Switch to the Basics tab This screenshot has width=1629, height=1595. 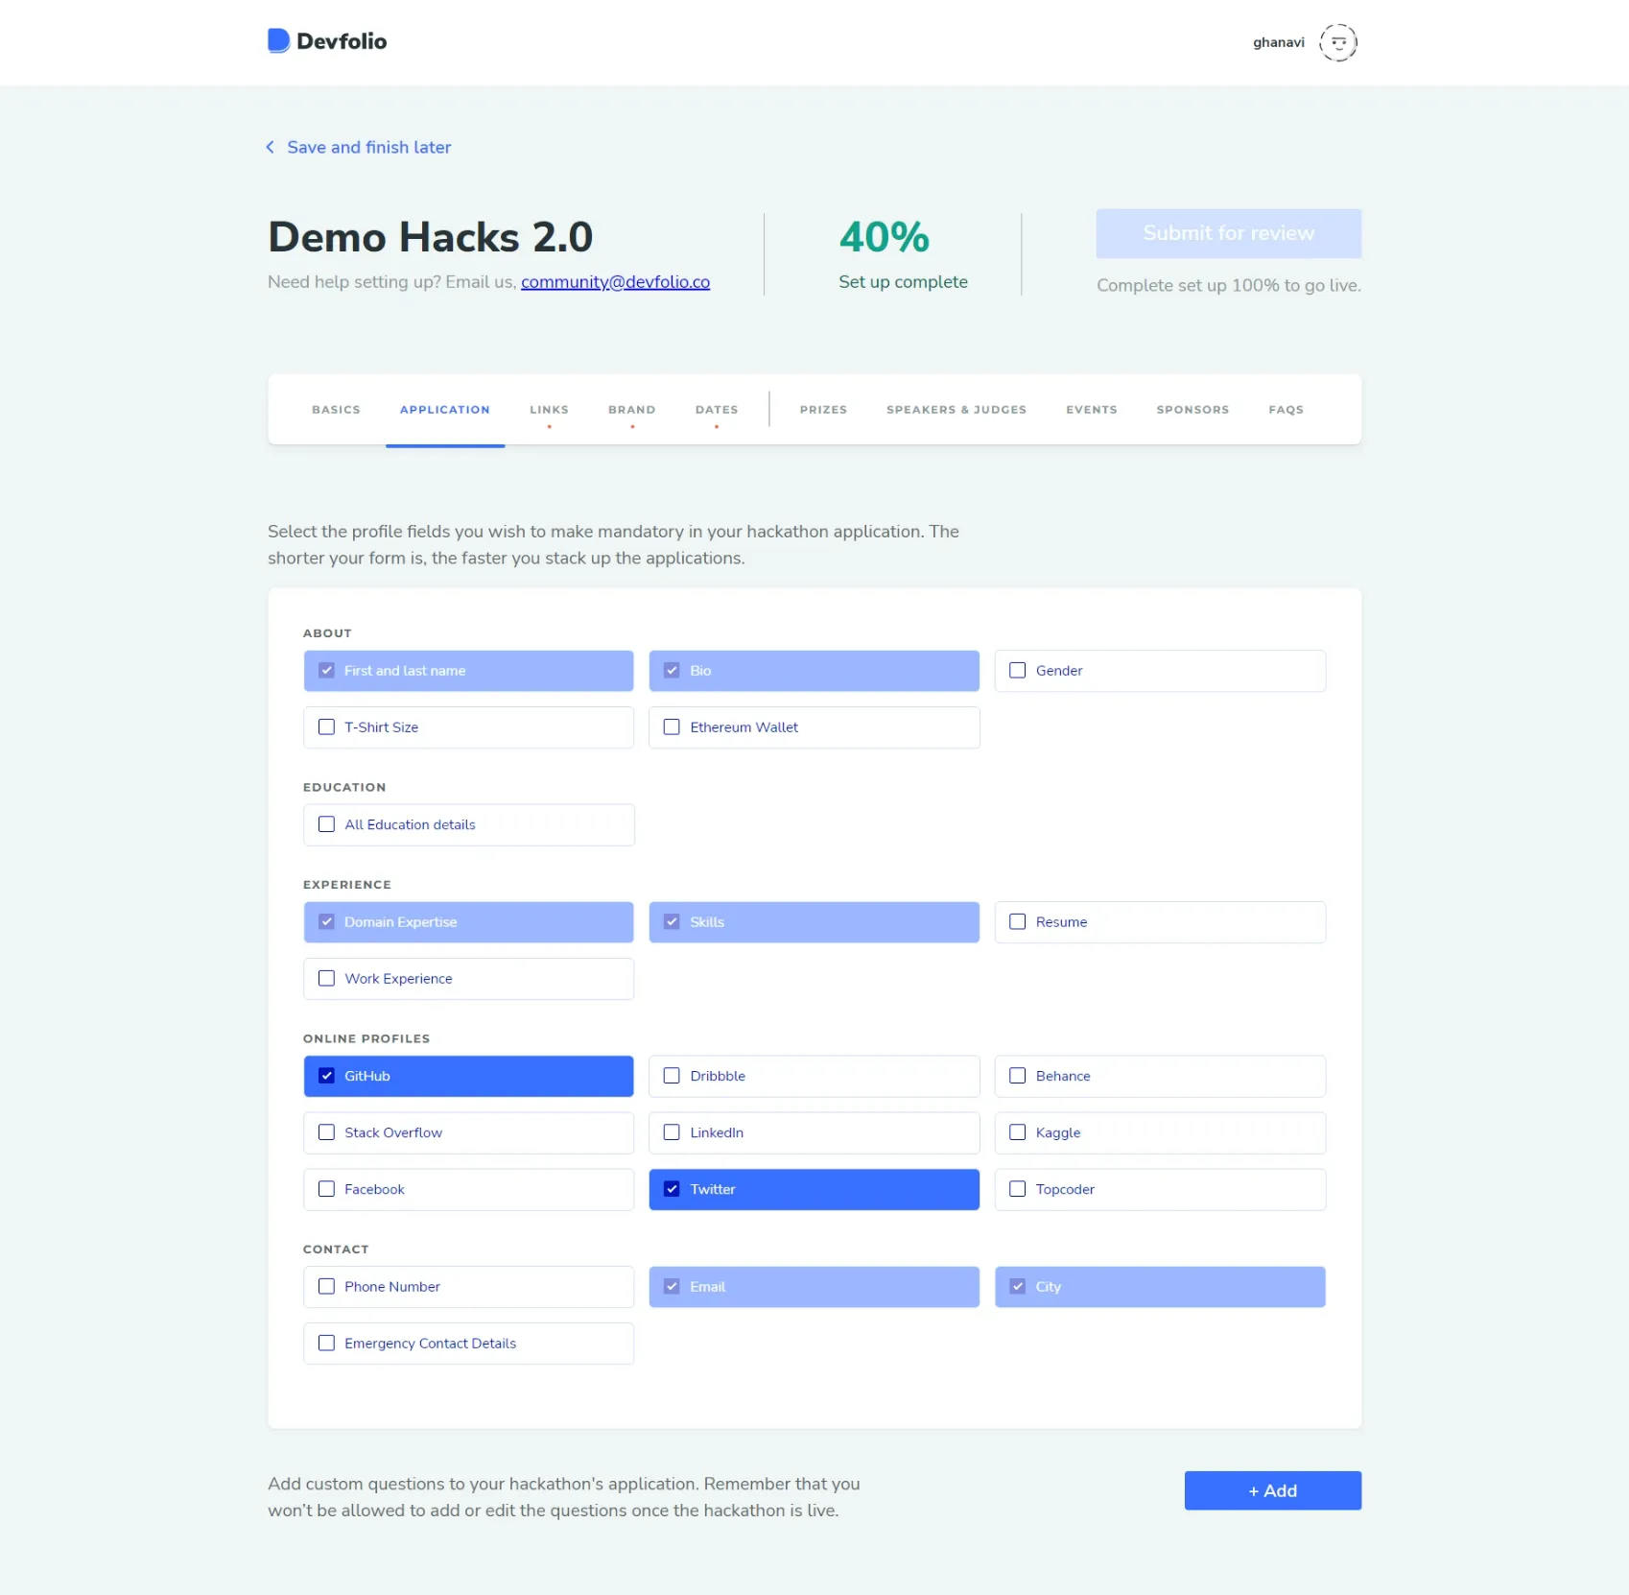[336, 410]
